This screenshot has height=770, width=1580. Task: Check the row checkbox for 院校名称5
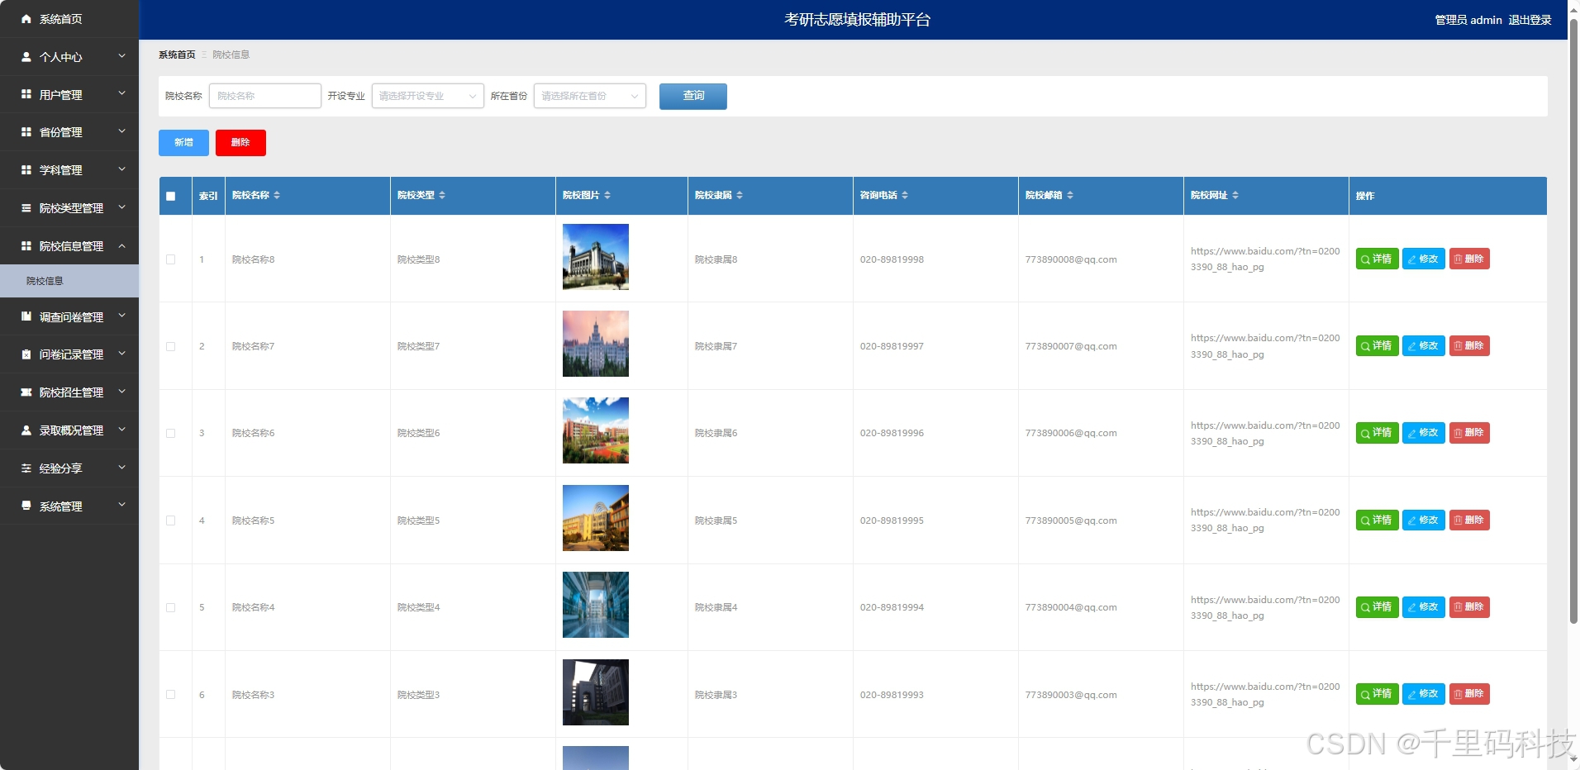tap(171, 520)
